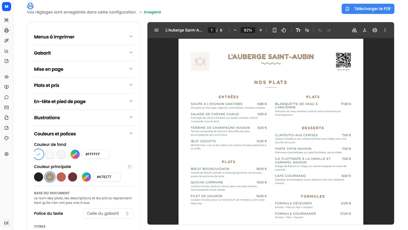Select the light gray background swatch
The width and height of the screenshot is (408, 230).
point(61,154)
